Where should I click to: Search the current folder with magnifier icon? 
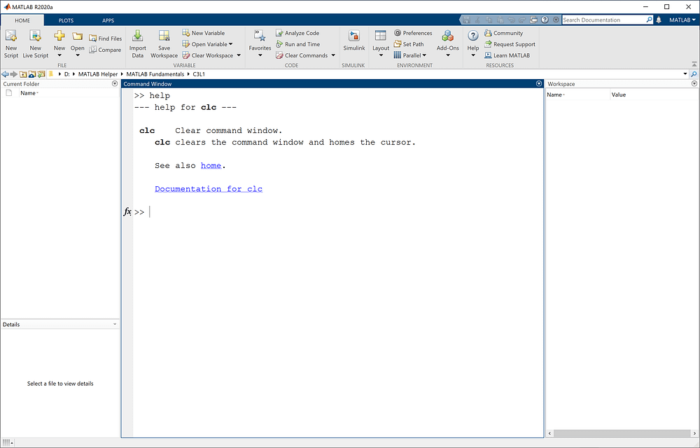click(x=694, y=74)
